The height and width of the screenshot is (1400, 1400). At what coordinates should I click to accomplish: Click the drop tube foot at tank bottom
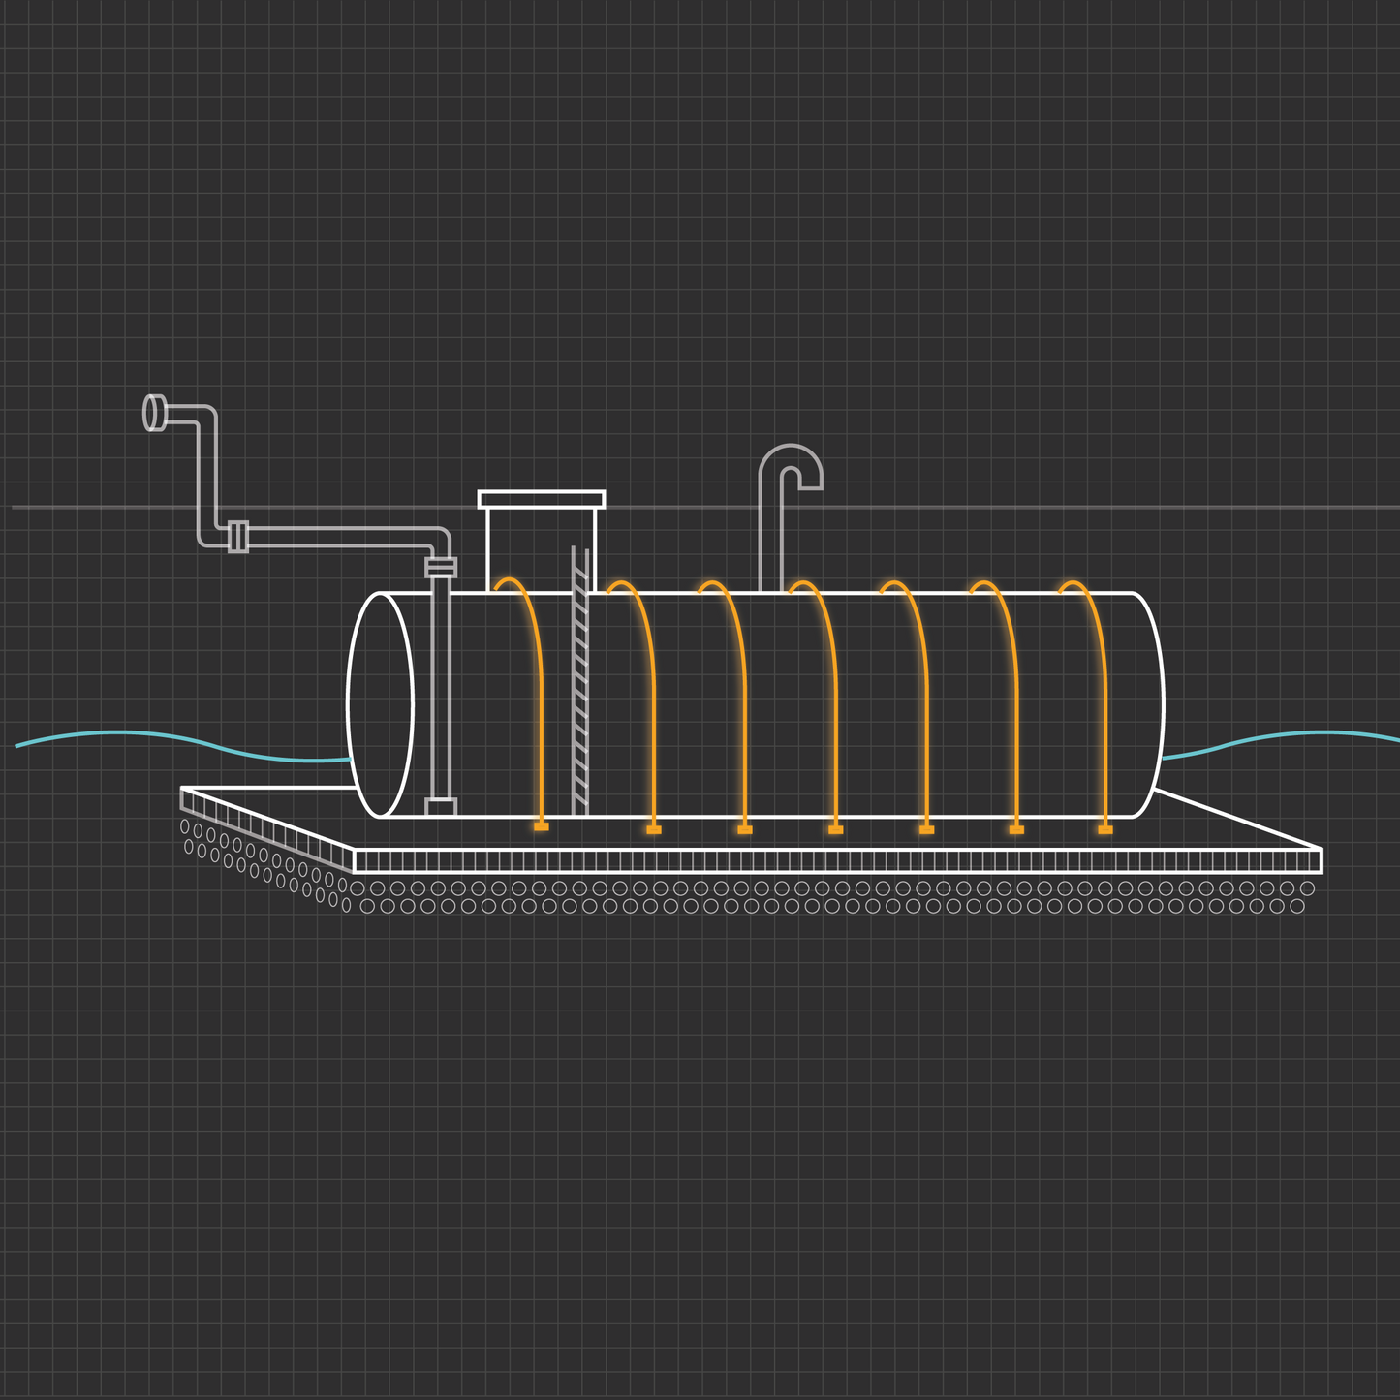(x=441, y=807)
